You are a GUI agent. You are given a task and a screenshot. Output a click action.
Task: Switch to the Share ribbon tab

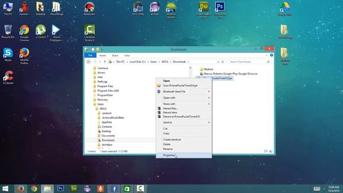[115, 56]
